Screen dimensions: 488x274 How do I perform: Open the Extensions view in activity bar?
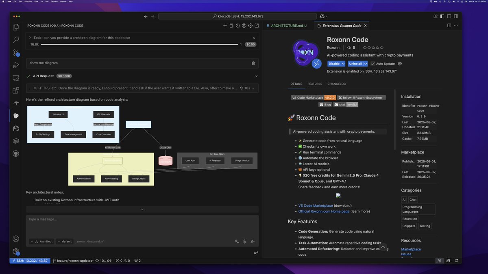16,91
